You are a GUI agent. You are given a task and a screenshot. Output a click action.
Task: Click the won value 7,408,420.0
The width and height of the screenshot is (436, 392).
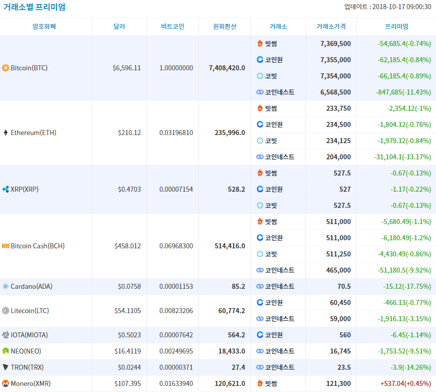click(x=227, y=68)
